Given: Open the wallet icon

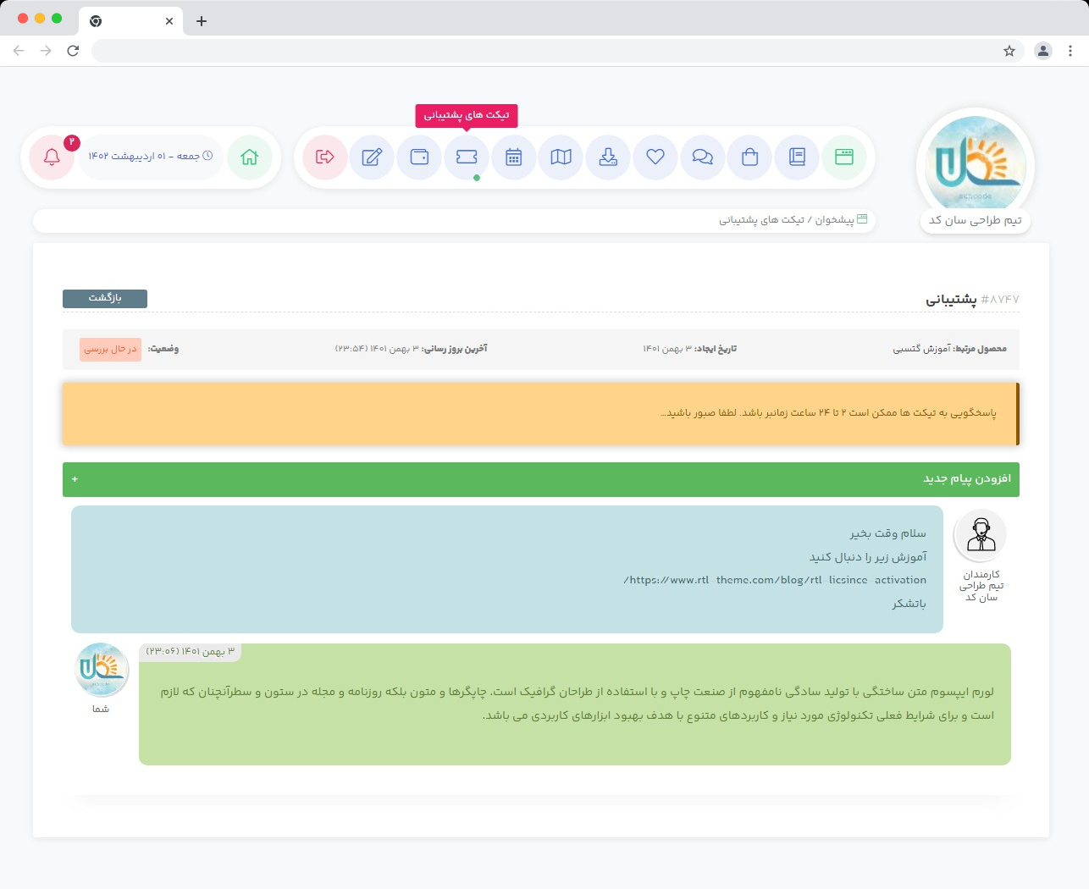Looking at the screenshot, I should tap(419, 157).
